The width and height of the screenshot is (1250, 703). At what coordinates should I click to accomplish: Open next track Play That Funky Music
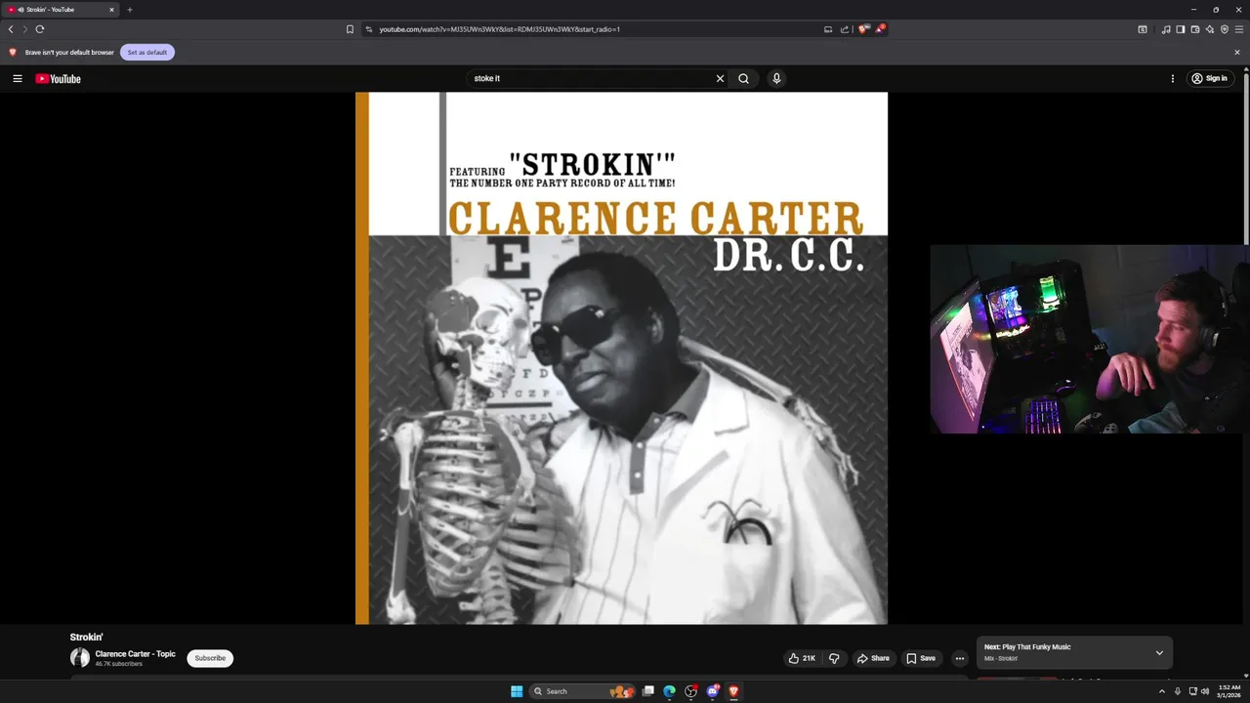pyautogui.click(x=1026, y=646)
